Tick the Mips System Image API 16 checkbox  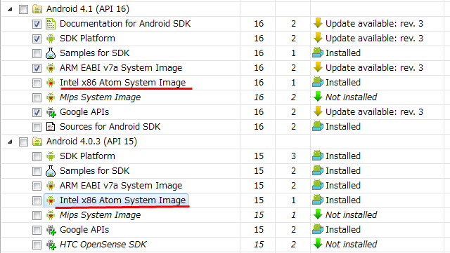37,97
